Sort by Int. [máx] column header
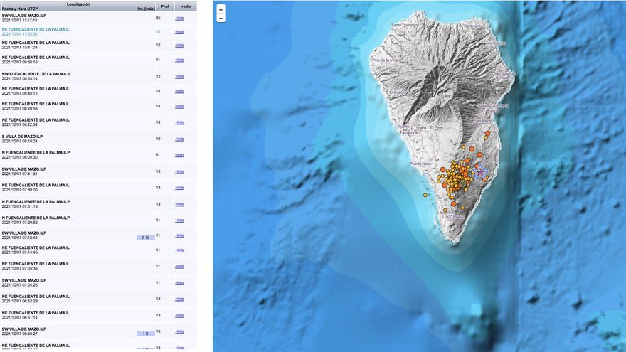Screen dimensions: 626x352 pyautogui.click(x=146, y=9)
